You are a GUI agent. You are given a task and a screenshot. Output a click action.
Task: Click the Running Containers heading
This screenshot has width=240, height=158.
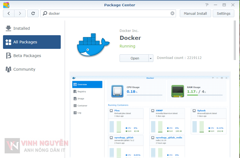[118, 105]
